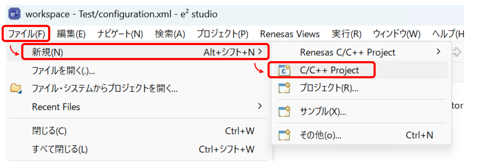Screen dimensions: 488x166
Task: Click the Alt+シフト+N shortcut text
Action: (x=229, y=52)
